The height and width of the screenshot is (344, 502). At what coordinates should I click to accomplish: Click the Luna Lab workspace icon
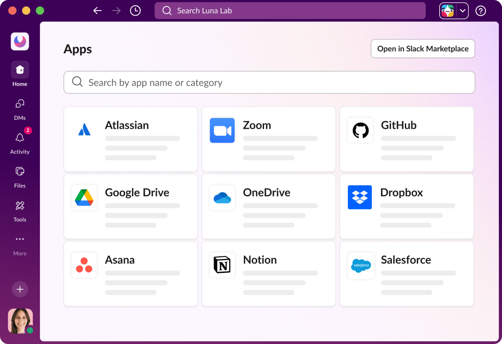coord(20,42)
